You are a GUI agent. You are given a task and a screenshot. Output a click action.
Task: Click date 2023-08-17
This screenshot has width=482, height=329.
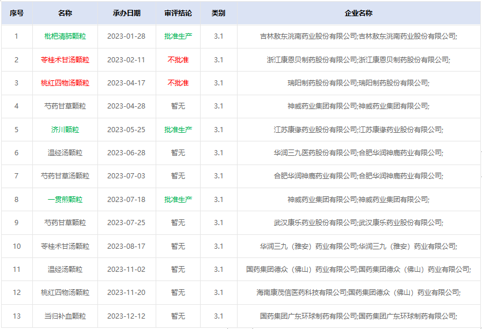126,246
